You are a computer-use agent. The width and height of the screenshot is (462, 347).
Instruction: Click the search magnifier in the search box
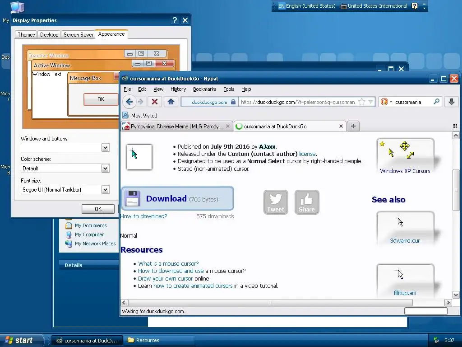click(x=436, y=102)
